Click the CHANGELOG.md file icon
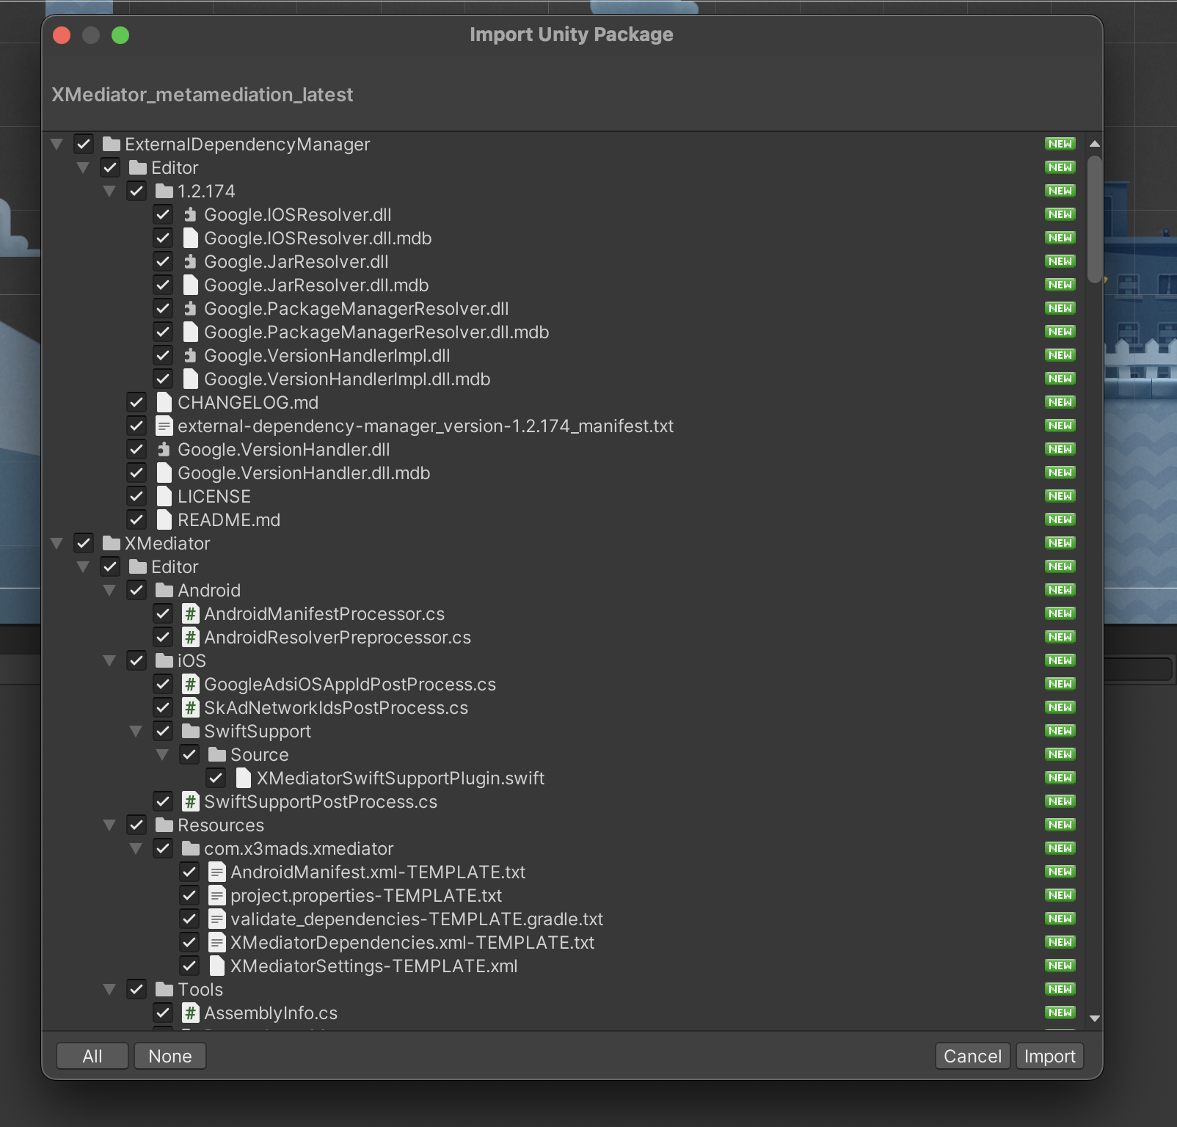 [164, 402]
